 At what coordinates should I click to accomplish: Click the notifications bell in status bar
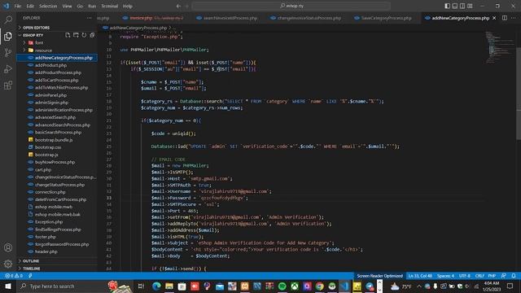pos(514,276)
